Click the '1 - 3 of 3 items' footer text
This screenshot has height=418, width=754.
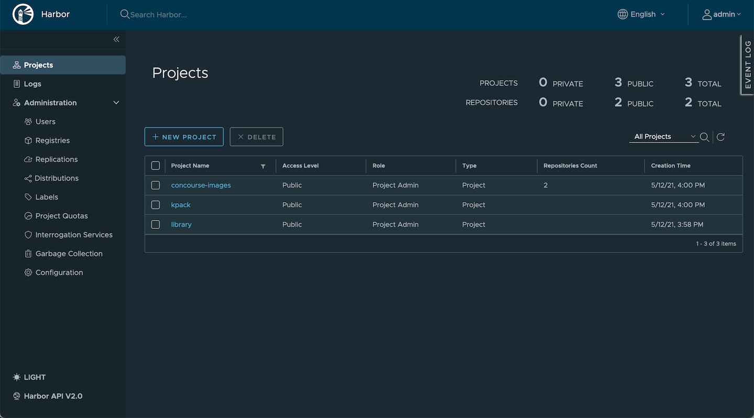[x=716, y=244]
